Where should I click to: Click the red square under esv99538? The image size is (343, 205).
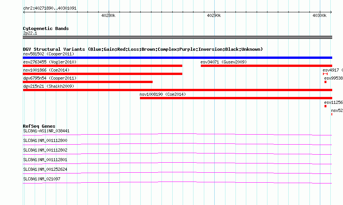(326, 82)
